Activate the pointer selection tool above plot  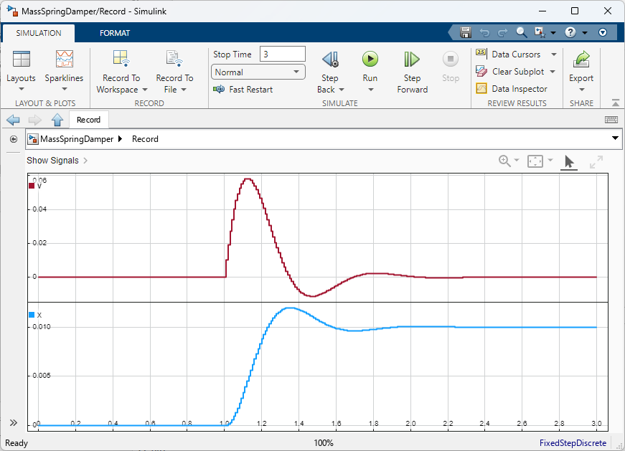(x=568, y=162)
